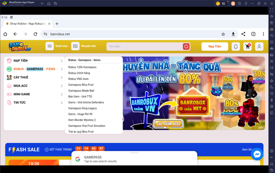
Task: Bookmark this page with the star icon
Action: tap(223, 34)
